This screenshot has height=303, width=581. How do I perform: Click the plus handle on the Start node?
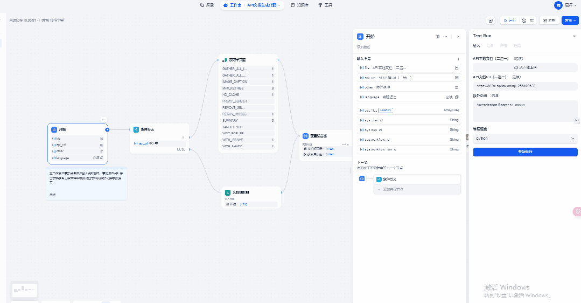click(x=107, y=130)
